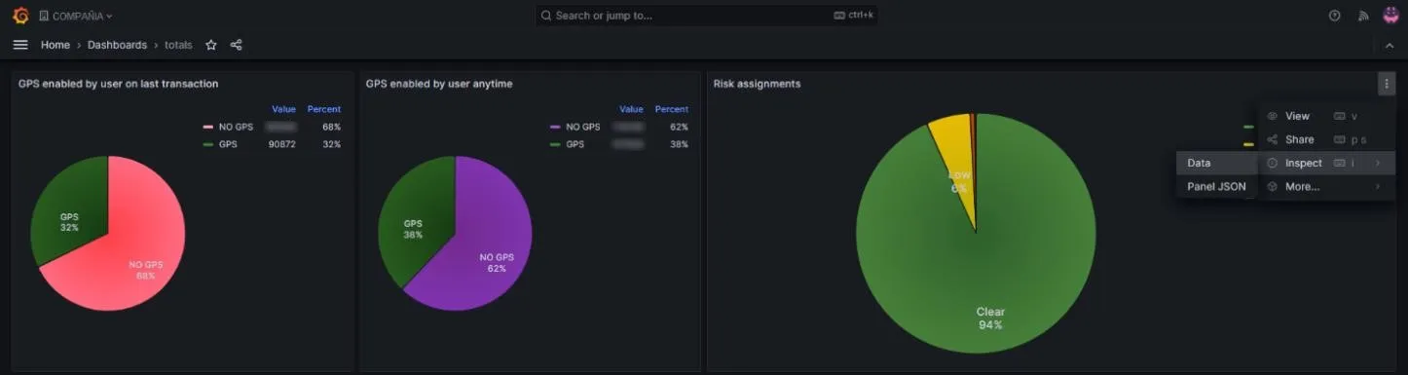Click the totals breadcrumb
This screenshot has height=375, width=1408.
(178, 45)
